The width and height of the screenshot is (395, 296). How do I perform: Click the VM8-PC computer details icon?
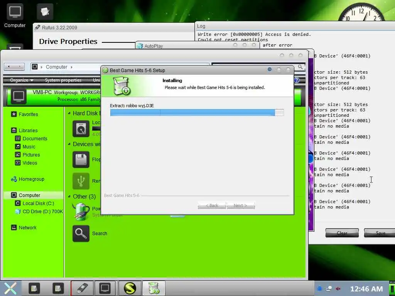pos(19,96)
